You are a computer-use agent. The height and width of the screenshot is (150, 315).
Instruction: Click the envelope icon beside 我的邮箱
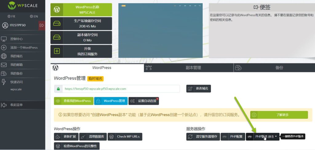click(x=4, y=65)
